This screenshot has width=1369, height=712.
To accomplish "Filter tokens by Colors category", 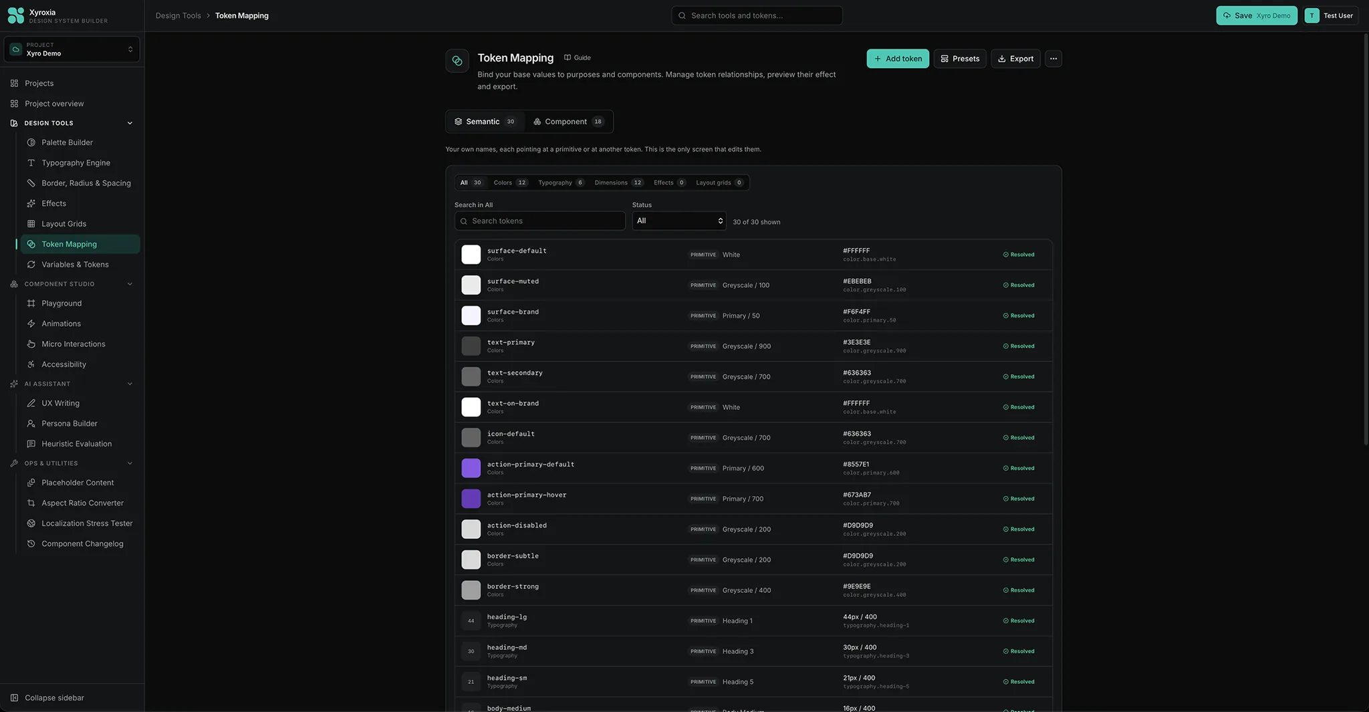I will pyautogui.click(x=510, y=183).
